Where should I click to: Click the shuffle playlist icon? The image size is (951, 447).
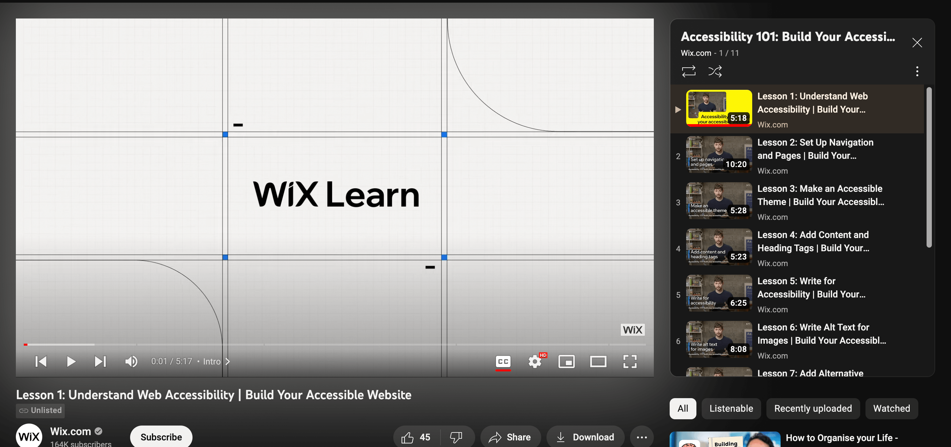(x=716, y=71)
